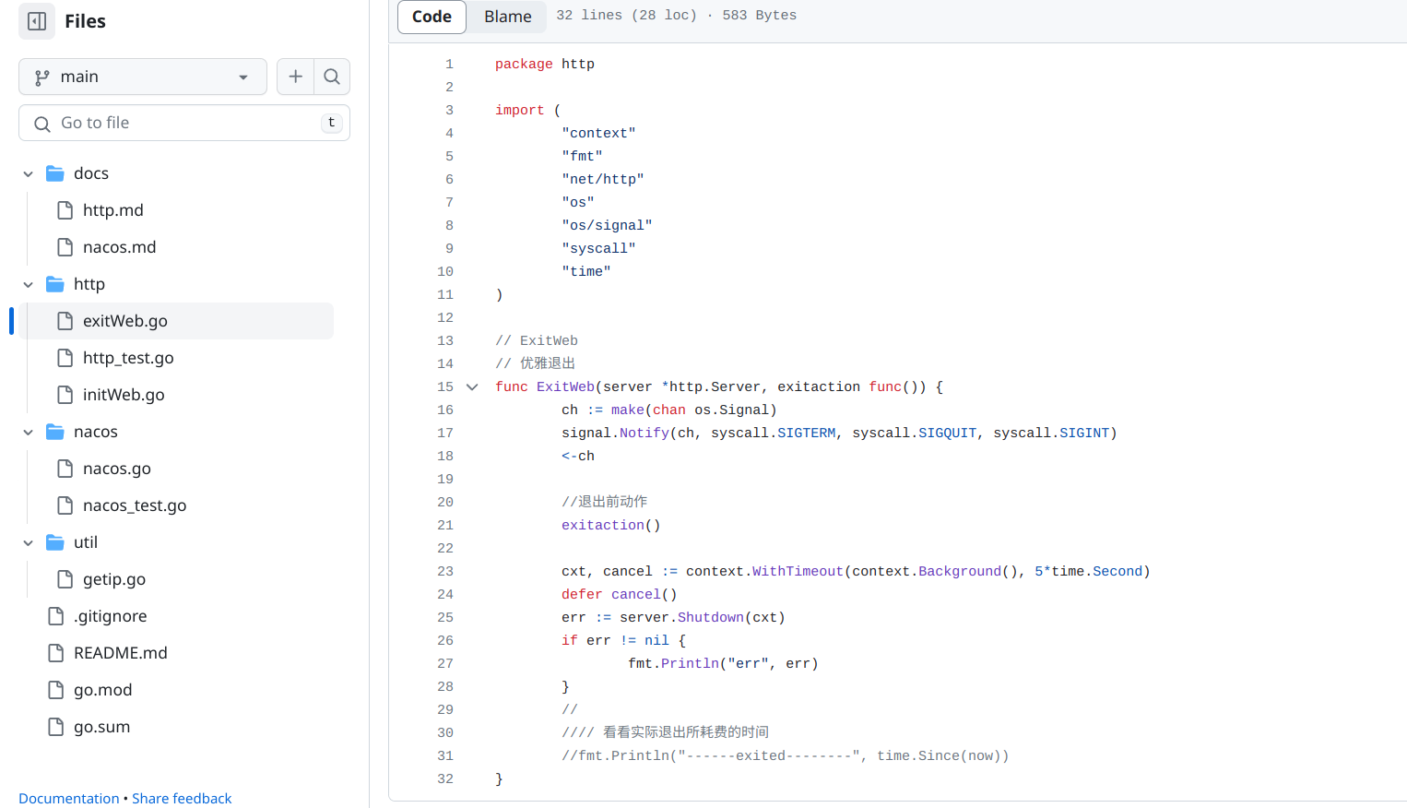Click file icon beside go.mod
The width and height of the screenshot is (1407, 808).
point(56,690)
